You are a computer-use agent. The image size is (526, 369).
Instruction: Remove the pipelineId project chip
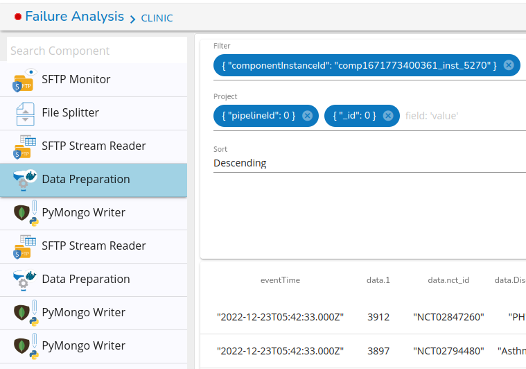307,116
